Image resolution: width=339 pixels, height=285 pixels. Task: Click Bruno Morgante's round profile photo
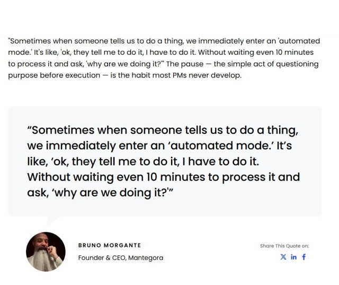tap(46, 252)
